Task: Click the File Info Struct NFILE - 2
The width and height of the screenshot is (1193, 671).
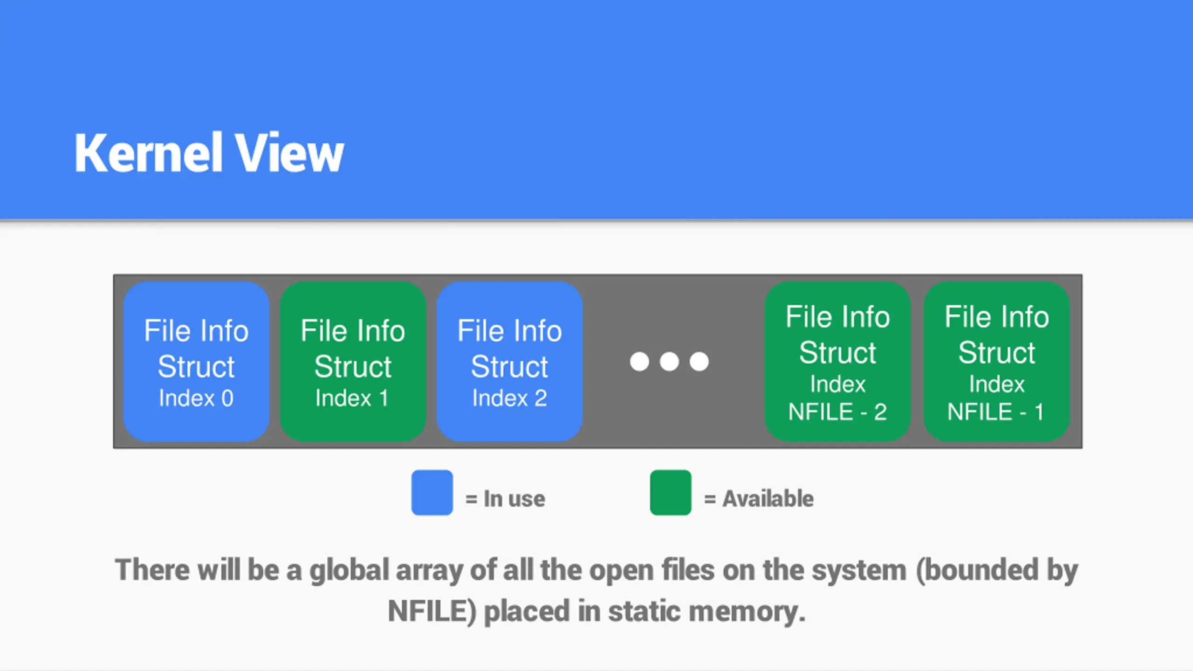Action: tap(837, 361)
